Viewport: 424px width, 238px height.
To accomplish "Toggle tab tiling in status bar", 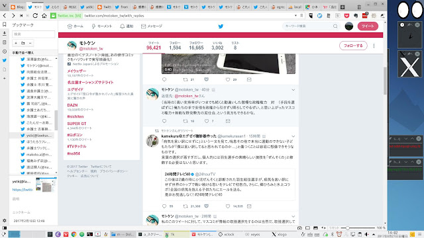I will click(307, 228).
